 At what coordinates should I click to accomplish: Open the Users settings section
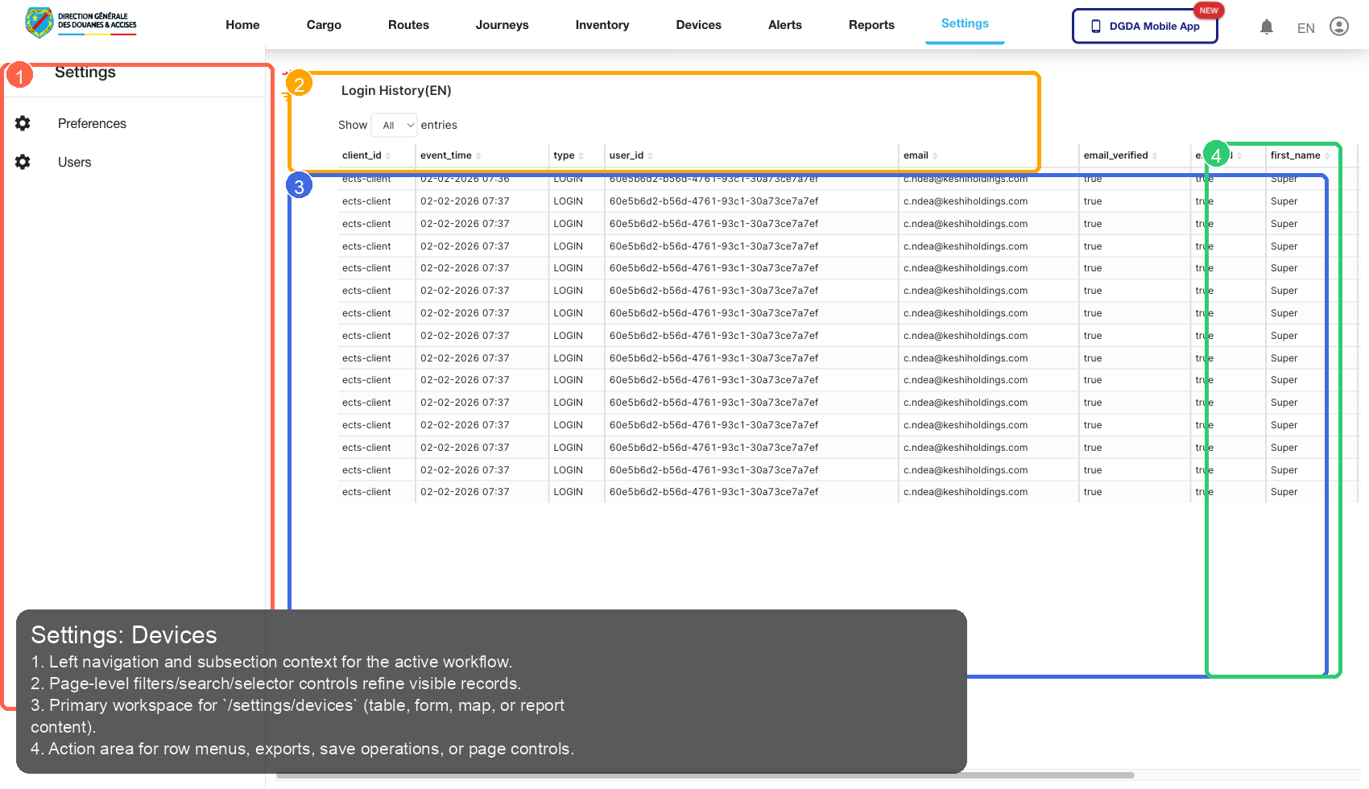point(74,162)
